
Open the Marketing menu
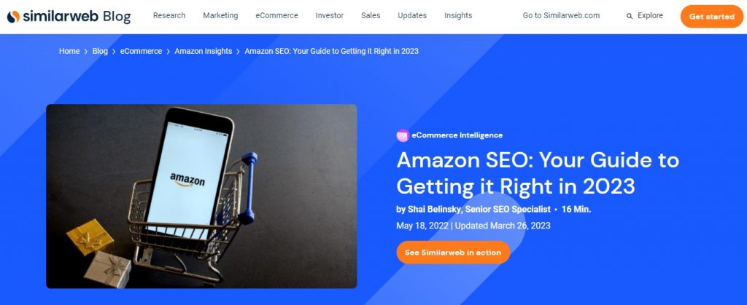pos(220,15)
